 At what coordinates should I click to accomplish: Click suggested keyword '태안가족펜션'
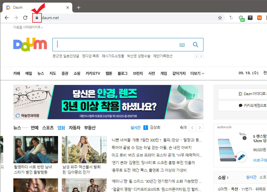click(163, 56)
